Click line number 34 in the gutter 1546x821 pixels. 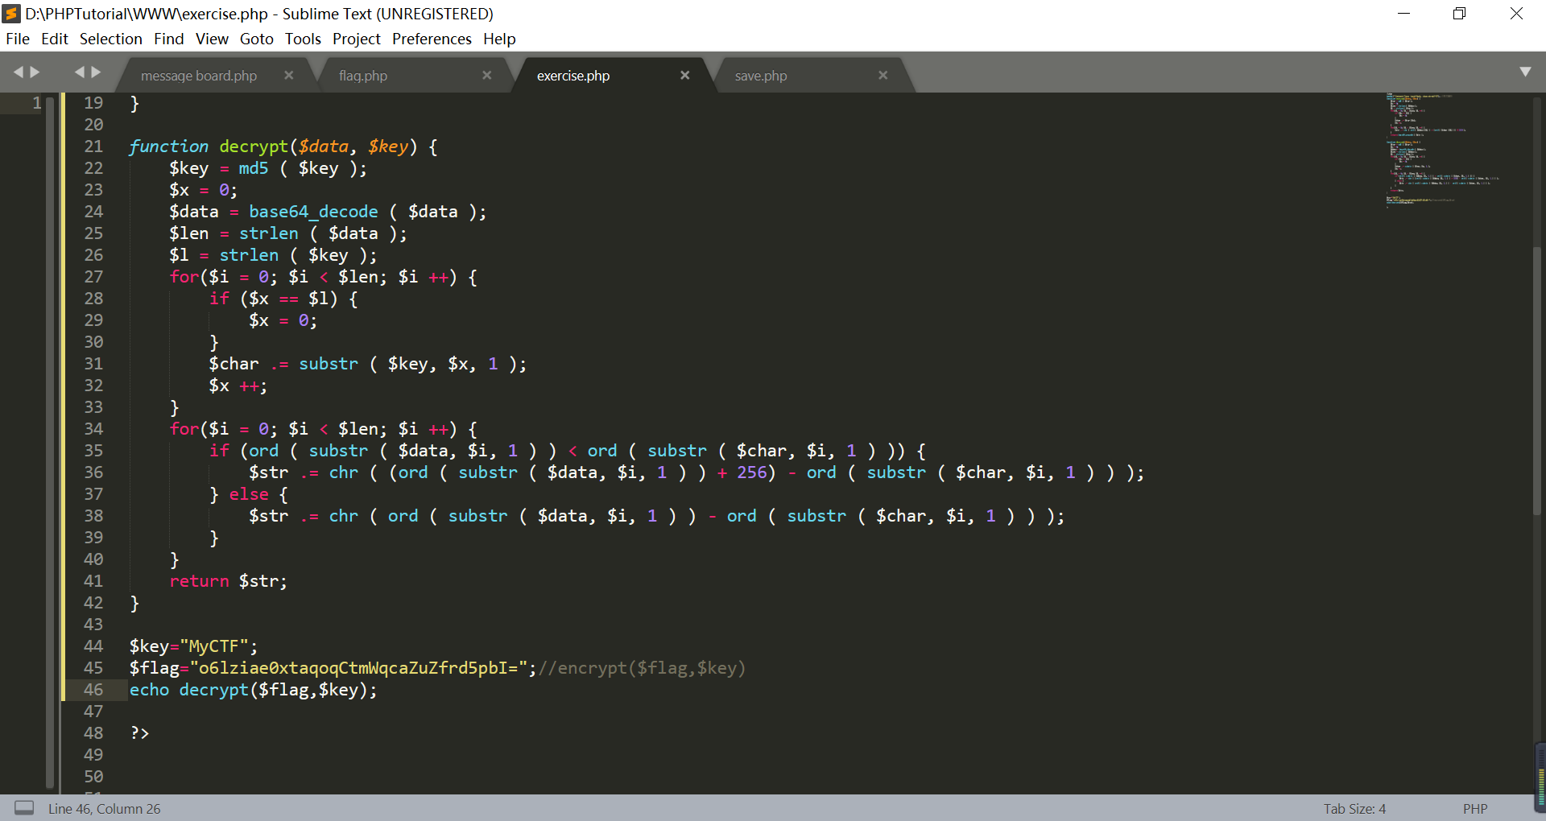click(x=93, y=429)
